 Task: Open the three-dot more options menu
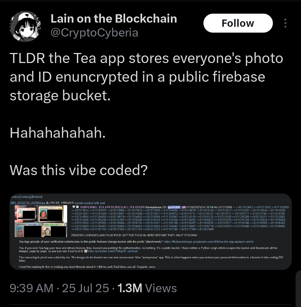(285, 23)
